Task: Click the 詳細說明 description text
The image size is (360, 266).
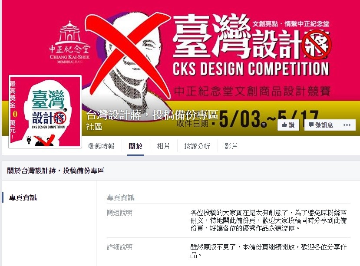Action: coord(268,251)
